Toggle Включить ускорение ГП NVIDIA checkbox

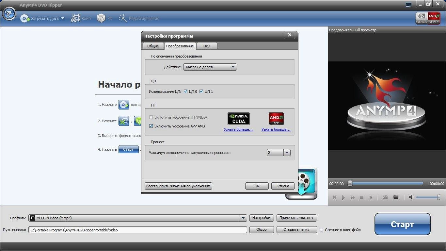click(151, 117)
